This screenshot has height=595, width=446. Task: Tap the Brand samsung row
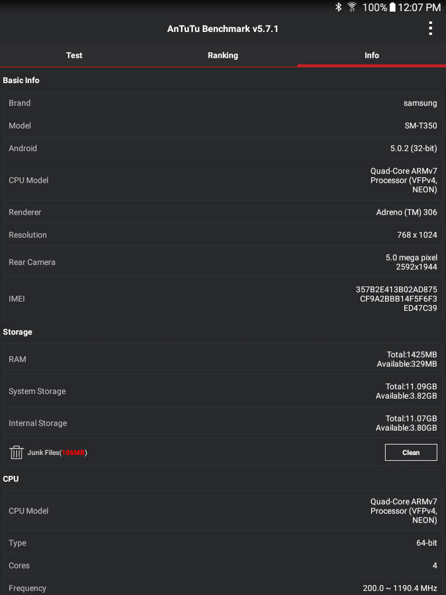[223, 103]
